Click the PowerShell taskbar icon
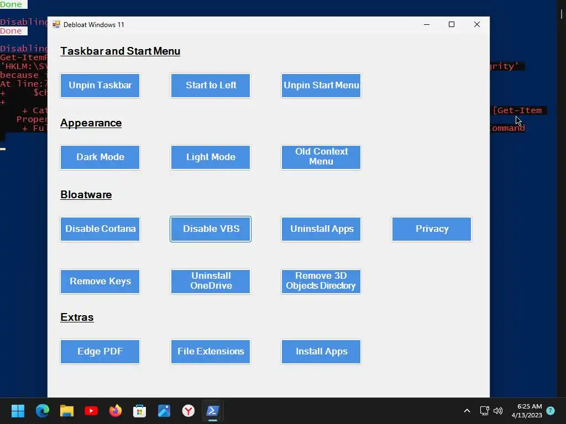 [213, 411]
